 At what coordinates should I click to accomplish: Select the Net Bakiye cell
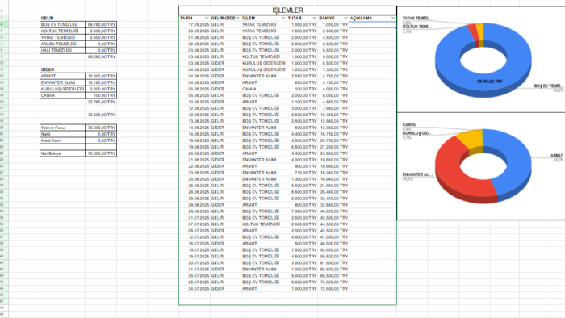(63, 153)
